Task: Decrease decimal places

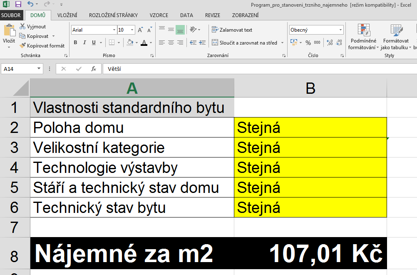Action: click(x=339, y=42)
